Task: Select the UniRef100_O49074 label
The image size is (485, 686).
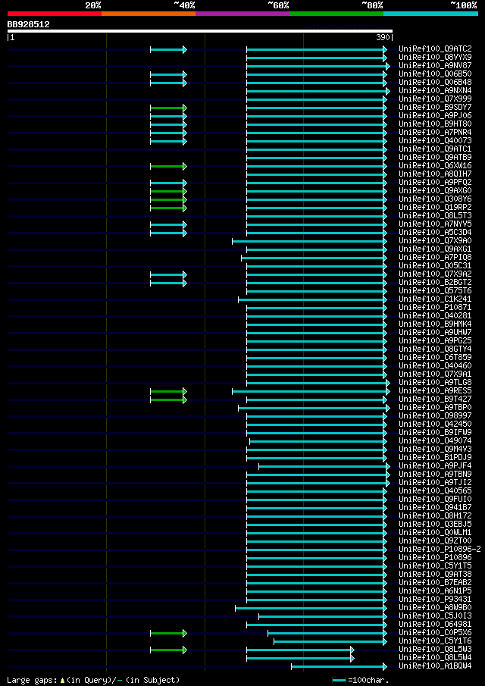Action: 435,441
